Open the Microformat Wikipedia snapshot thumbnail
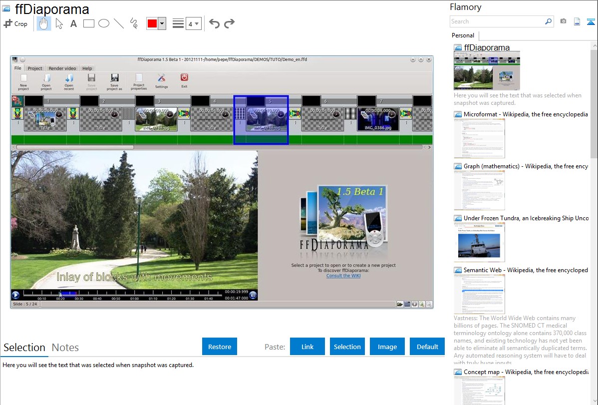Image resolution: width=598 pixels, height=405 pixels. (x=479, y=138)
